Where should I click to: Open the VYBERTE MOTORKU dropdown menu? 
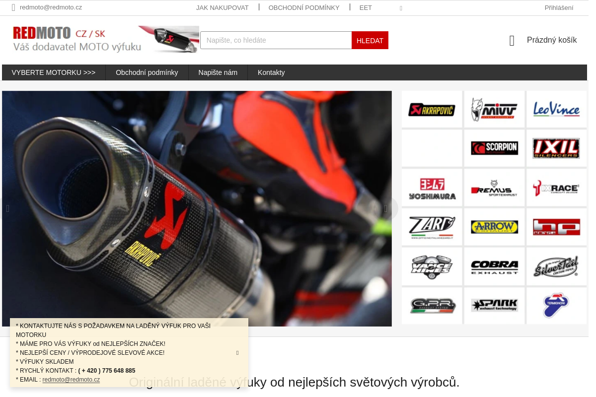[x=53, y=72]
